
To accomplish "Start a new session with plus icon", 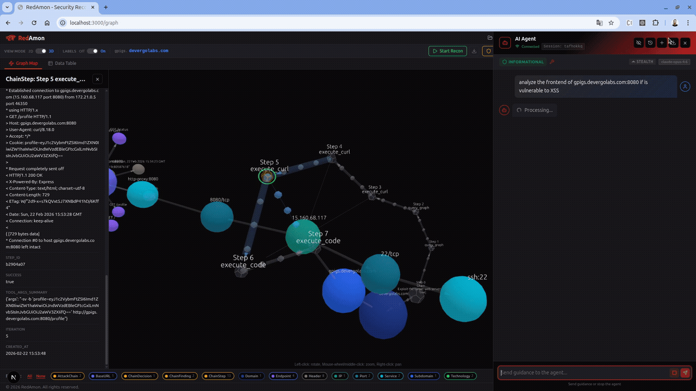I will pyautogui.click(x=662, y=43).
